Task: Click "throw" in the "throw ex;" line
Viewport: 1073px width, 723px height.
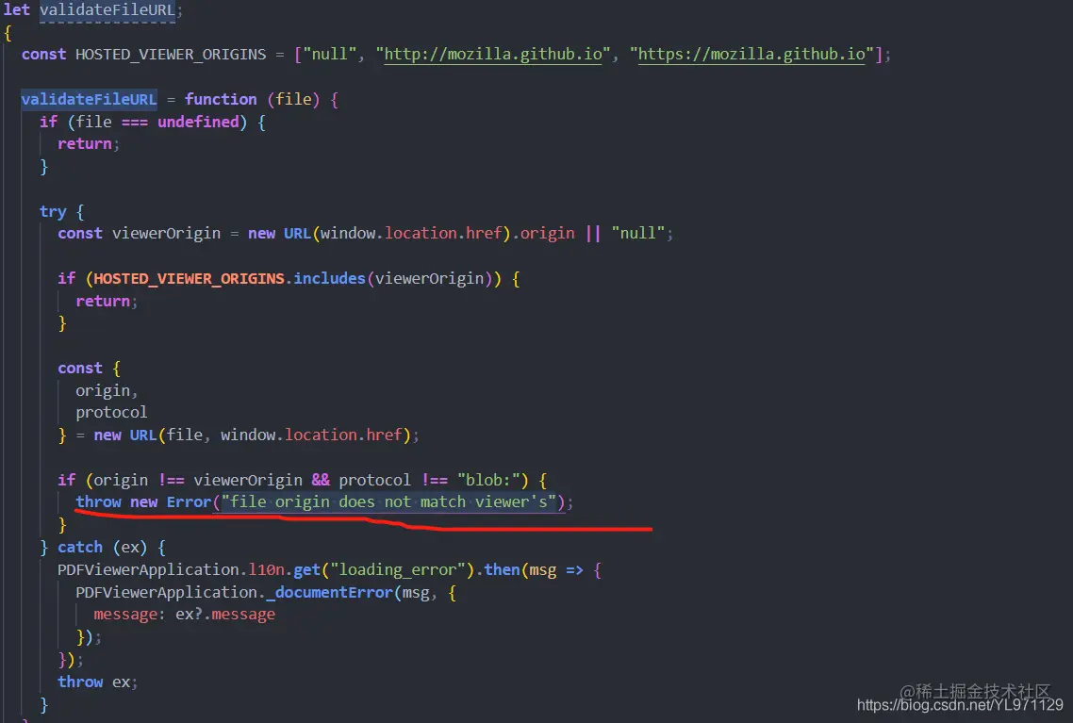Action: point(80,682)
